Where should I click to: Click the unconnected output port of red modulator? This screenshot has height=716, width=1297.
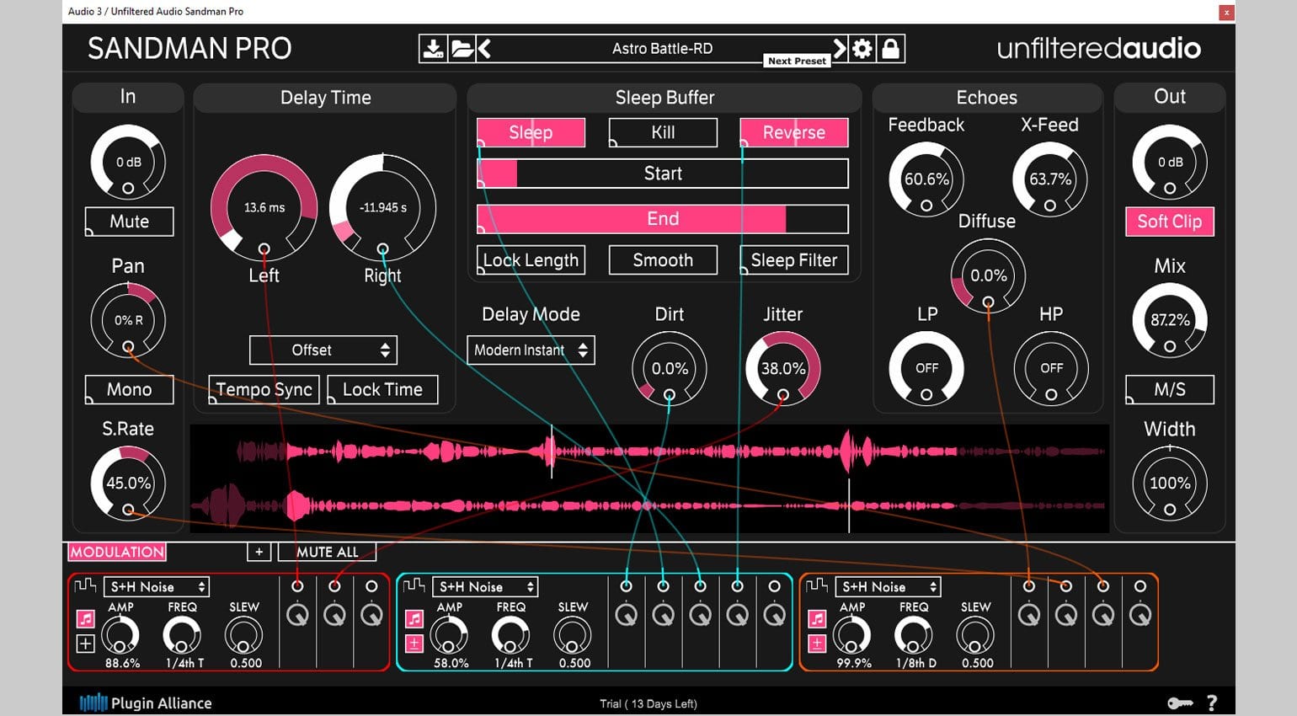click(x=371, y=585)
